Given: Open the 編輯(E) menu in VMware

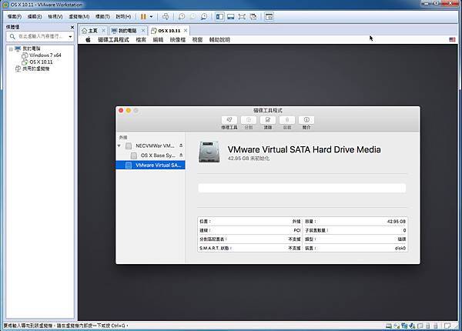Looking at the screenshot, I should (x=35, y=17).
